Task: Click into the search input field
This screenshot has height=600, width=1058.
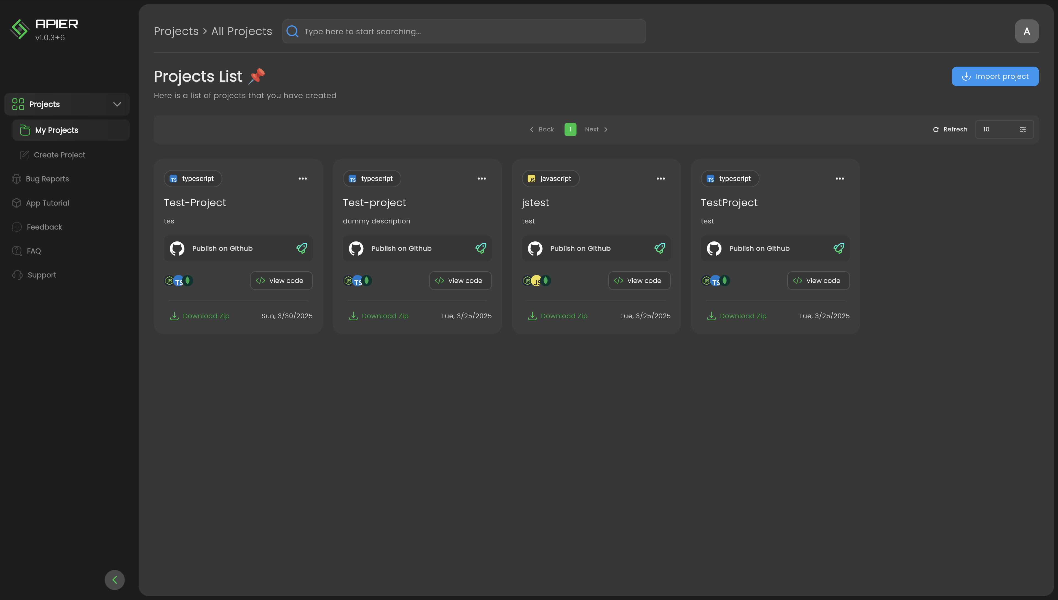Action: [470, 31]
